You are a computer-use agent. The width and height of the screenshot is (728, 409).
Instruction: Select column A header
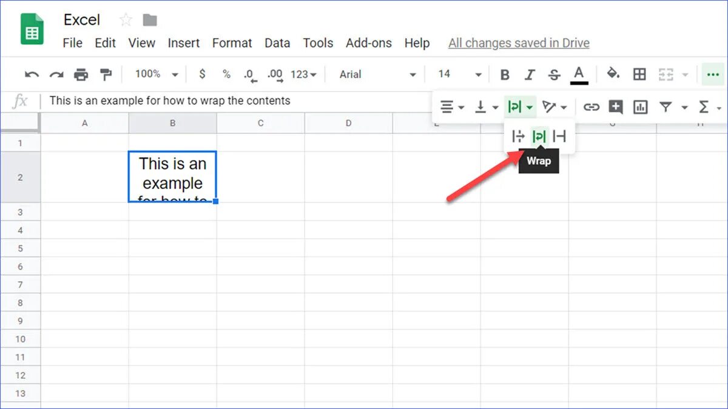(85, 123)
